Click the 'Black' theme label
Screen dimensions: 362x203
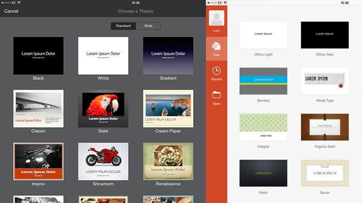[38, 78]
